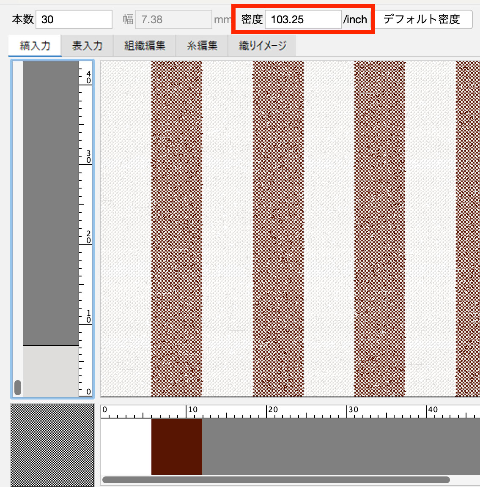This screenshot has width=480, height=487.
Task: Select the 組織編集 tab
Action: 145,46
